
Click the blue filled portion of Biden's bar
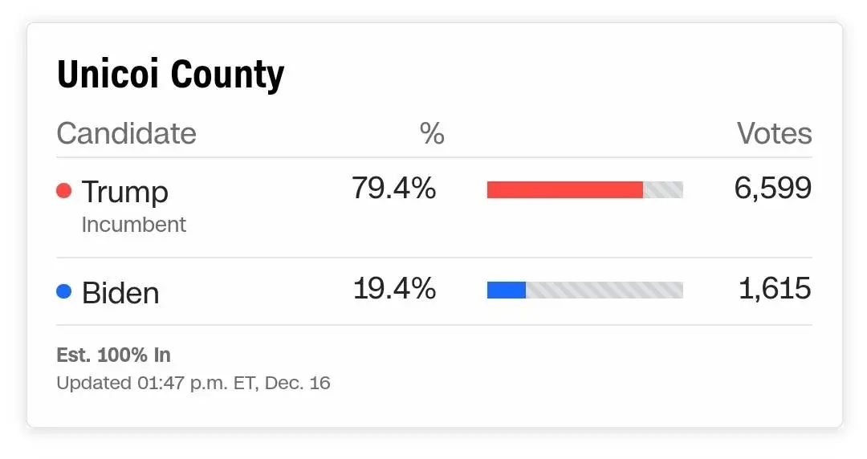click(x=506, y=290)
